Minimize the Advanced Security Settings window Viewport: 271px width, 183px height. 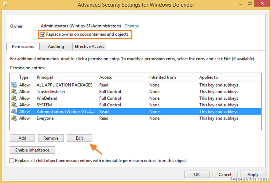coord(240,4)
